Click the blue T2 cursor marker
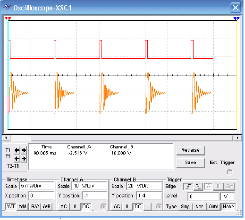Viewport: 245px width, 220px height. click(237, 19)
